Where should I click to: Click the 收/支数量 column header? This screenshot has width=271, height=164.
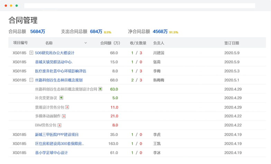[138, 43]
